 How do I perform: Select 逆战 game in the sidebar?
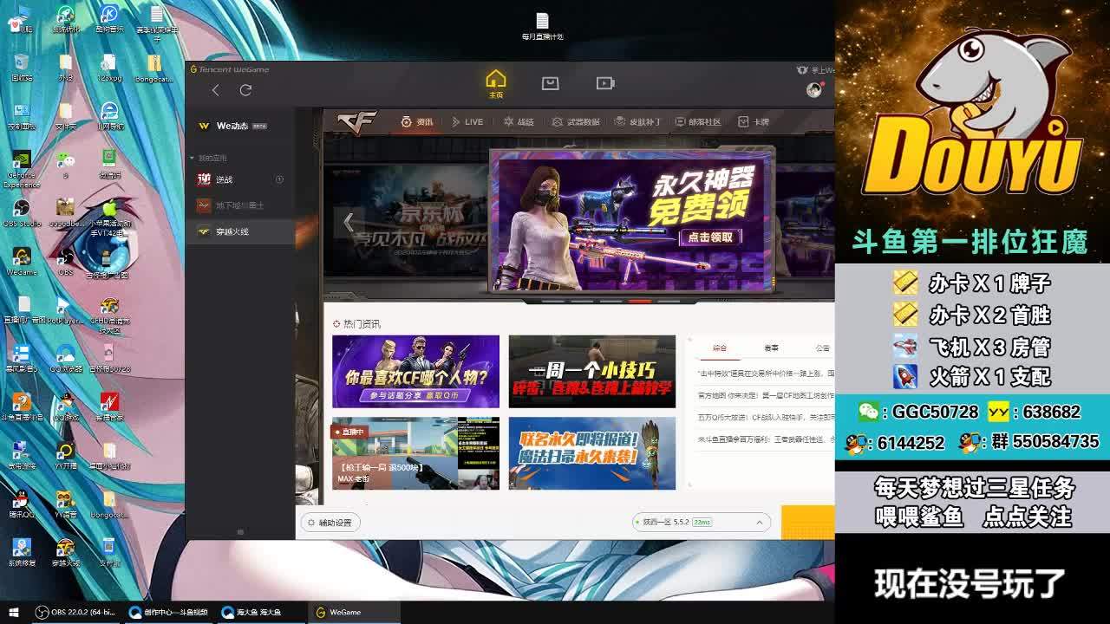point(225,179)
